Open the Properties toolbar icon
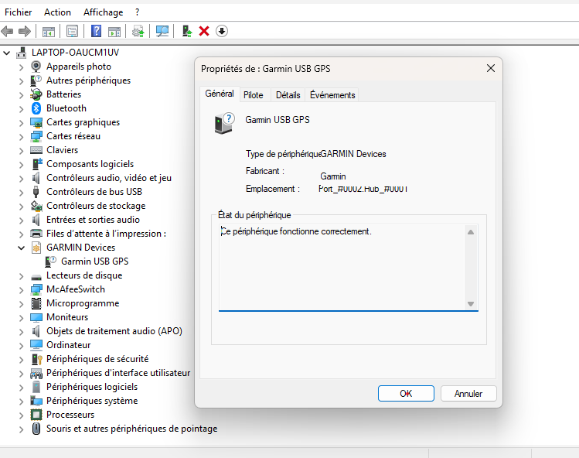The height and width of the screenshot is (458, 579). pyautogui.click(x=73, y=31)
